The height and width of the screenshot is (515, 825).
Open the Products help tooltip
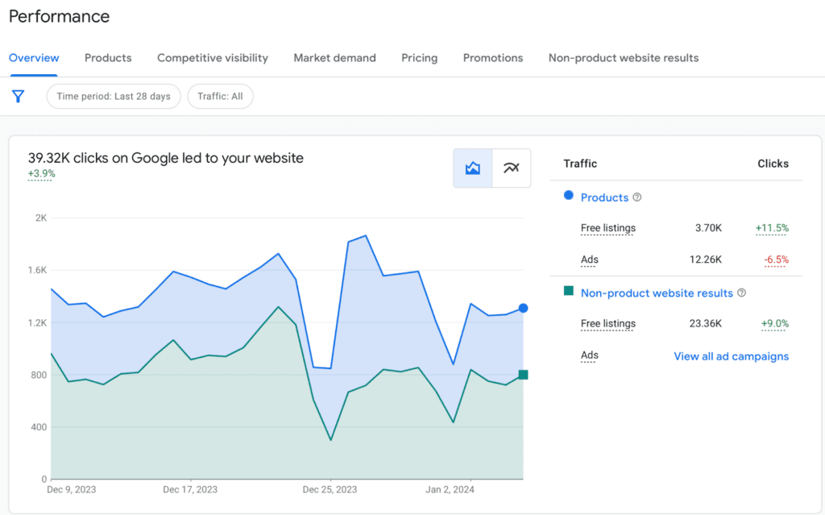click(637, 197)
